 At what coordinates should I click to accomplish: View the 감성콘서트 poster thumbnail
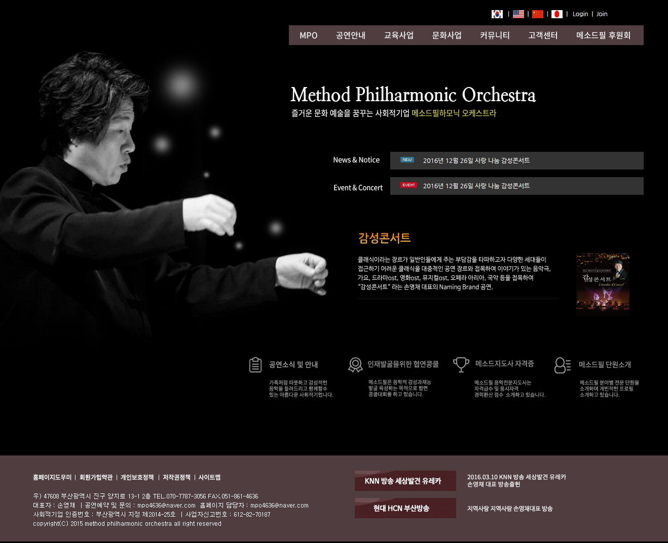[x=603, y=284]
